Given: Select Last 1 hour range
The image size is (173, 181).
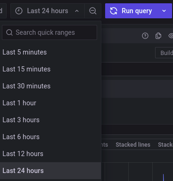Looking at the screenshot, I should [x=50, y=103].
